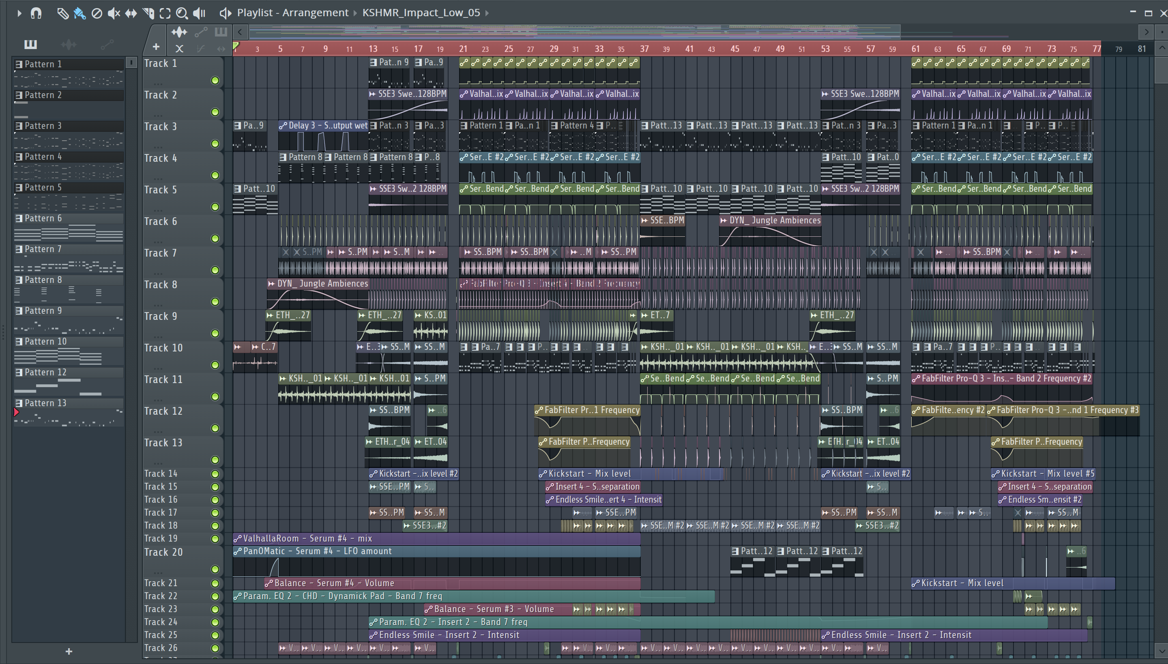Show audio clips filter in picker panel
The image size is (1168, 664).
tap(69, 44)
